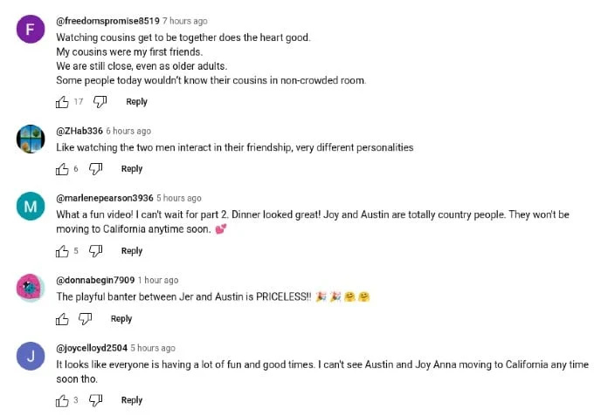594x415 pixels.
Task: Open @ZHab336's window-picture avatar
Action: [x=31, y=139]
